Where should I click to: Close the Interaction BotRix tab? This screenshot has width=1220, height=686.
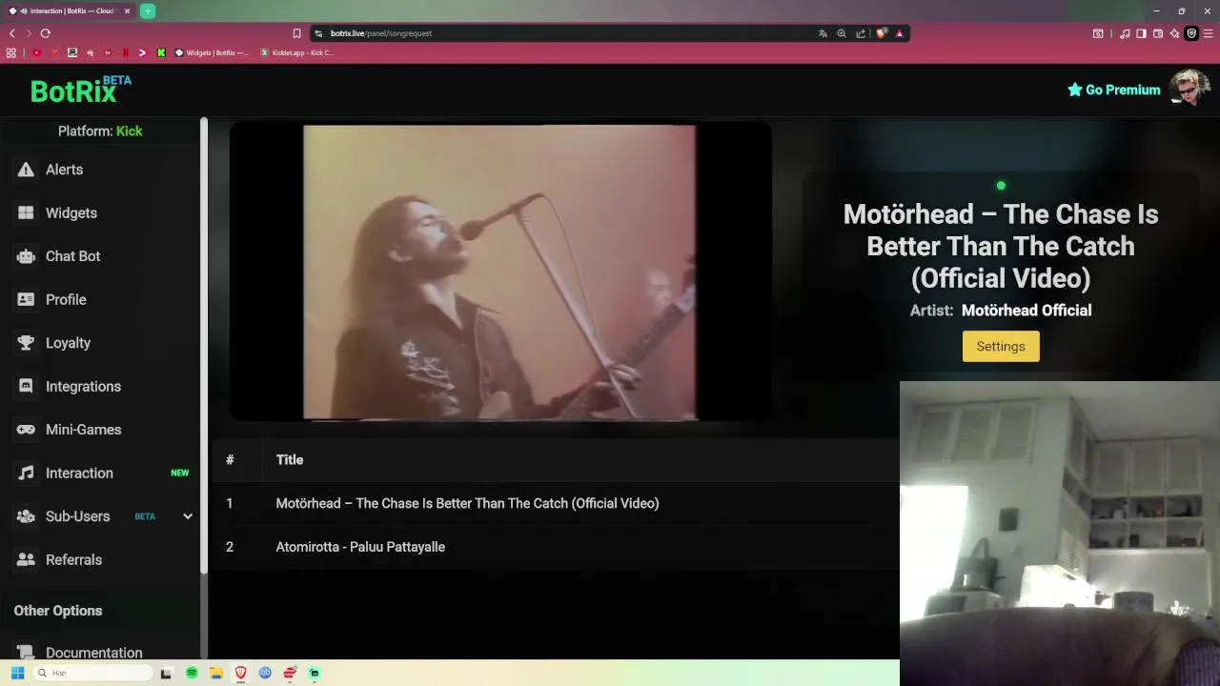[x=127, y=11]
